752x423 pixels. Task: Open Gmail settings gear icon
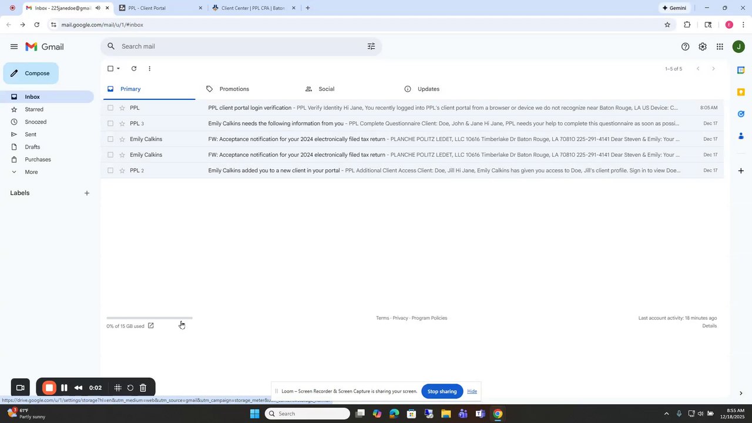(703, 47)
